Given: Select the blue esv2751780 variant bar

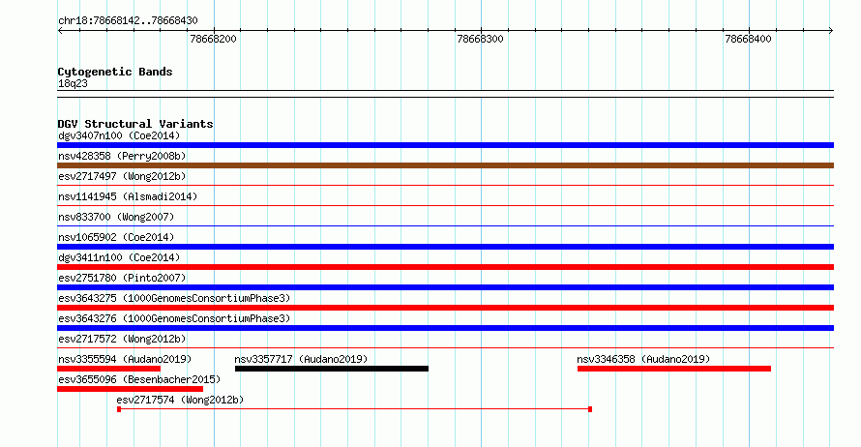Looking at the screenshot, I should tap(445, 287).
